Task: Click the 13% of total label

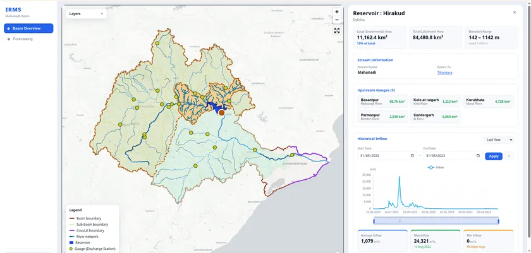Action: [x=366, y=44]
